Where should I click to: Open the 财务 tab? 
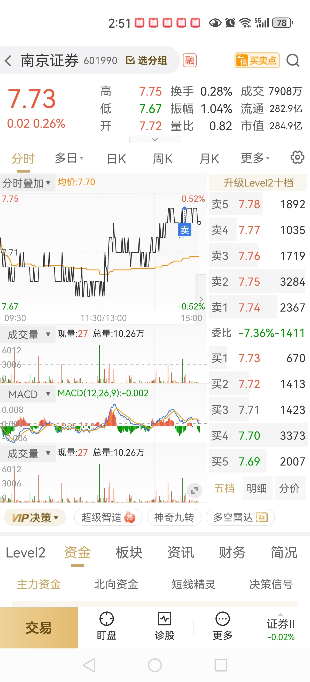tap(233, 553)
